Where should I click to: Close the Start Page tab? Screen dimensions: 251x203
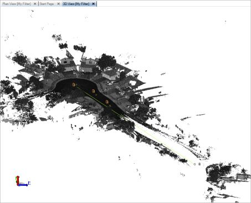click(58, 4)
